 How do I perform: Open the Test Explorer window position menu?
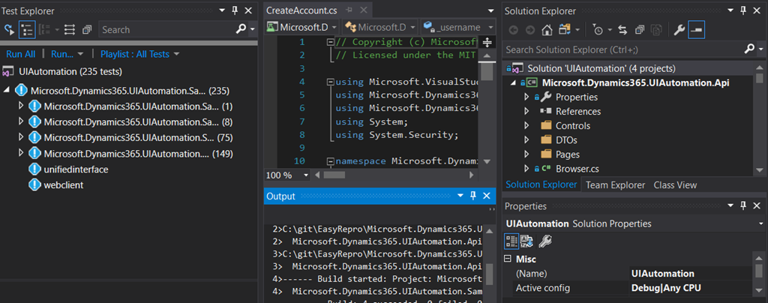point(221,10)
